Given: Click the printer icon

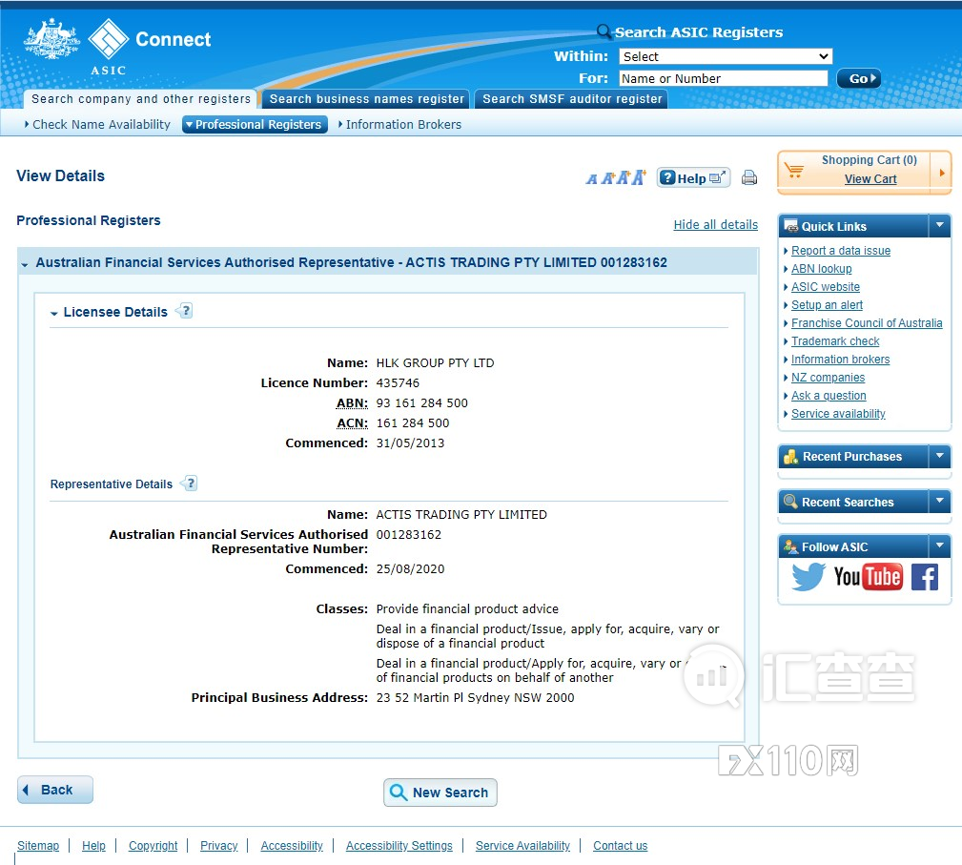Looking at the screenshot, I should [749, 178].
